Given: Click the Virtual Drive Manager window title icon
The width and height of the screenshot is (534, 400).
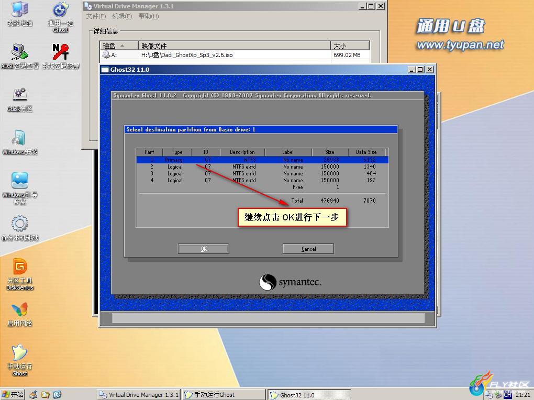Looking at the screenshot, I should (88, 6).
